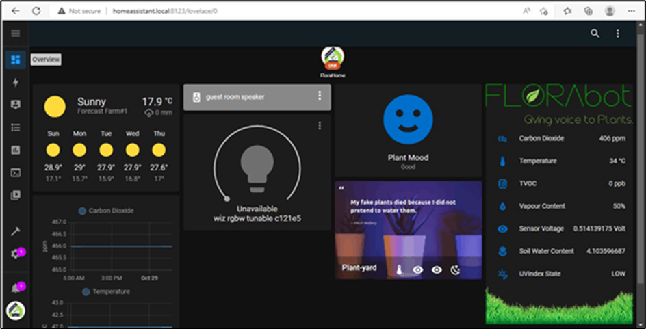Click the Not secure site warning

79,11
